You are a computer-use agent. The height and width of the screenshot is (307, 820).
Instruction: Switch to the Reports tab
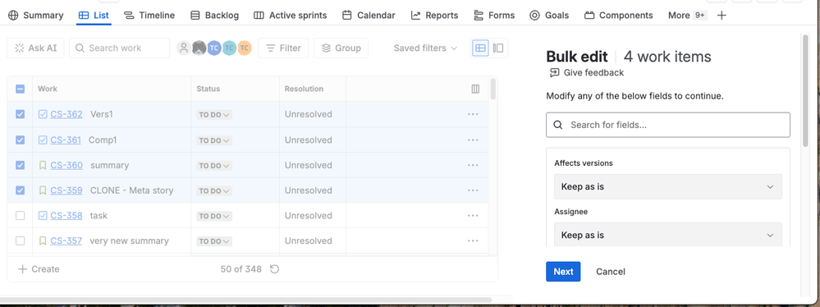point(434,15)
